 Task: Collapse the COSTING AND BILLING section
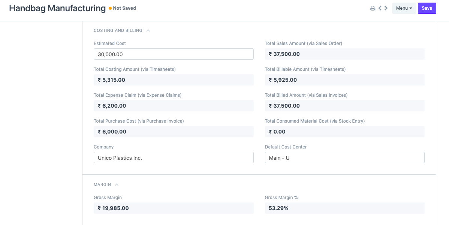point(148,30)
